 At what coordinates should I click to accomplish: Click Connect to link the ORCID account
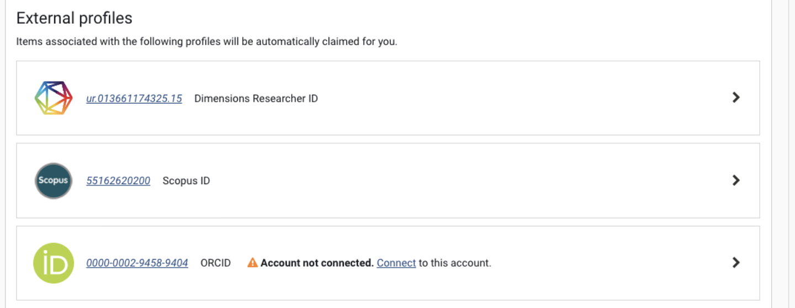click(x=396, y=263)
